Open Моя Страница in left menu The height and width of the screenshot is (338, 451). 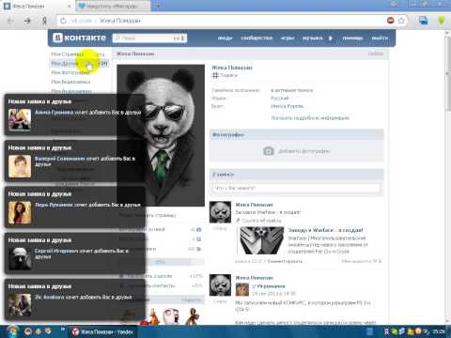[68, 54]
